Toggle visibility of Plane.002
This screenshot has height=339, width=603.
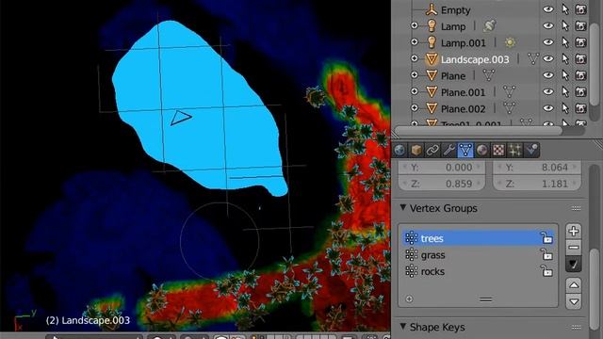(x=548, y=108)
